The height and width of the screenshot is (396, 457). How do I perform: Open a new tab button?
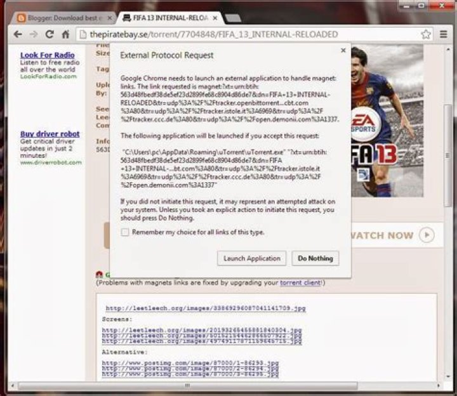pos(233,18)
